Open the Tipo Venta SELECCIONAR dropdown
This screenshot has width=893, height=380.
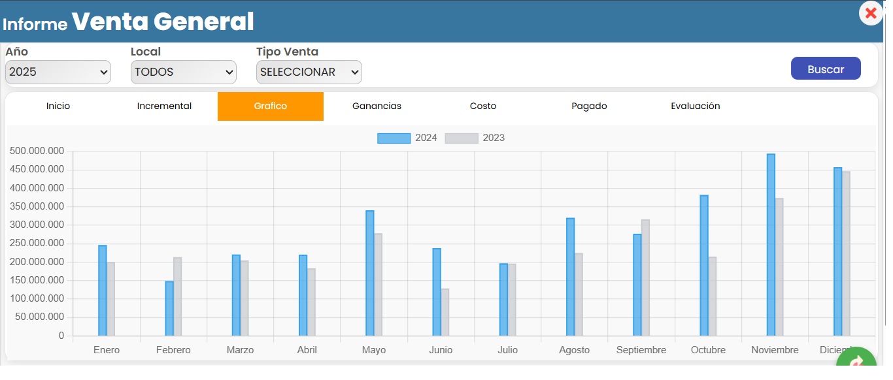point(309,72)
